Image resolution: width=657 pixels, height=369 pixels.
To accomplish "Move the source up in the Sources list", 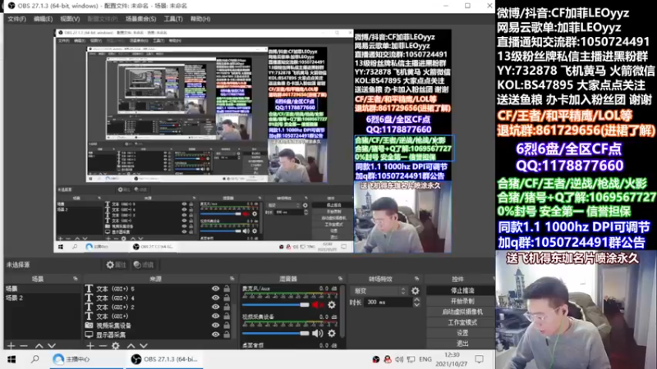I will click(131, 345).
